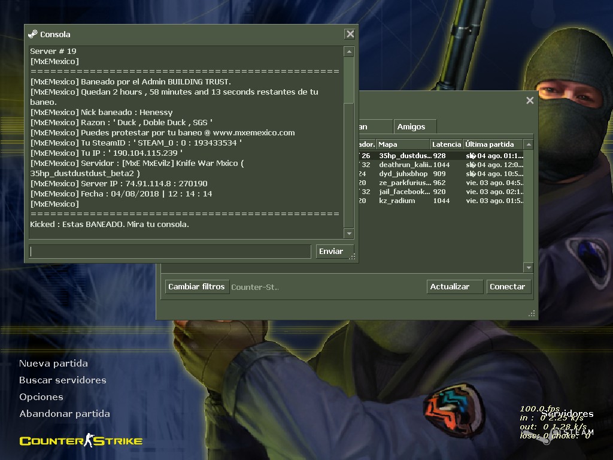
Task: Click the 'Server # 19' console line
Action: (53, 52)
